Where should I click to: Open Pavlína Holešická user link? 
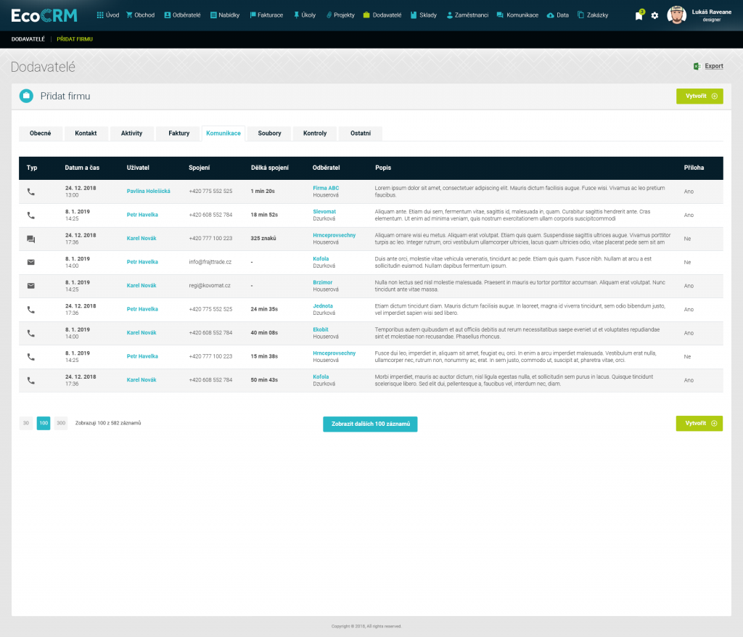click(x=148, y=191)
